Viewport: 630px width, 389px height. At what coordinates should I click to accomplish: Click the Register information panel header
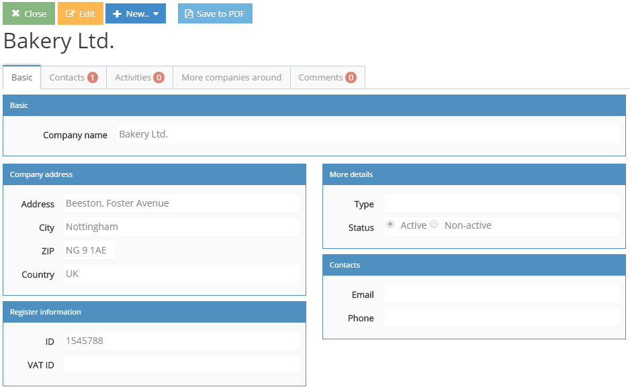click(x=154, y=312)
